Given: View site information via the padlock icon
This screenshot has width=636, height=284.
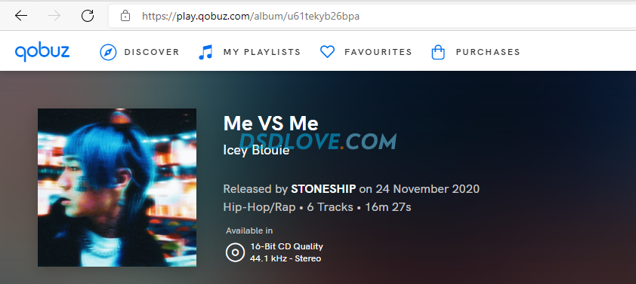Looking at the screenshot, I should click(x=125, y=16).
